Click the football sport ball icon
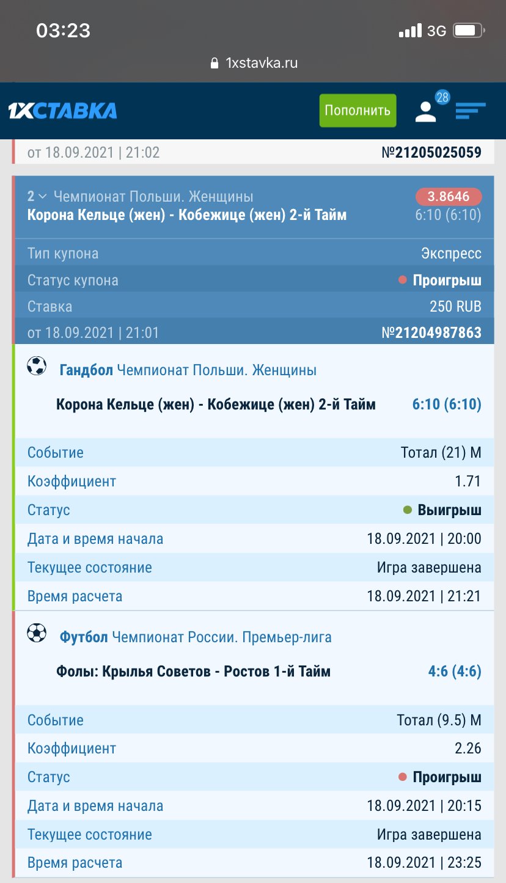Image resolution: width=506 pixels, height=883 pixels. [37, 633]
